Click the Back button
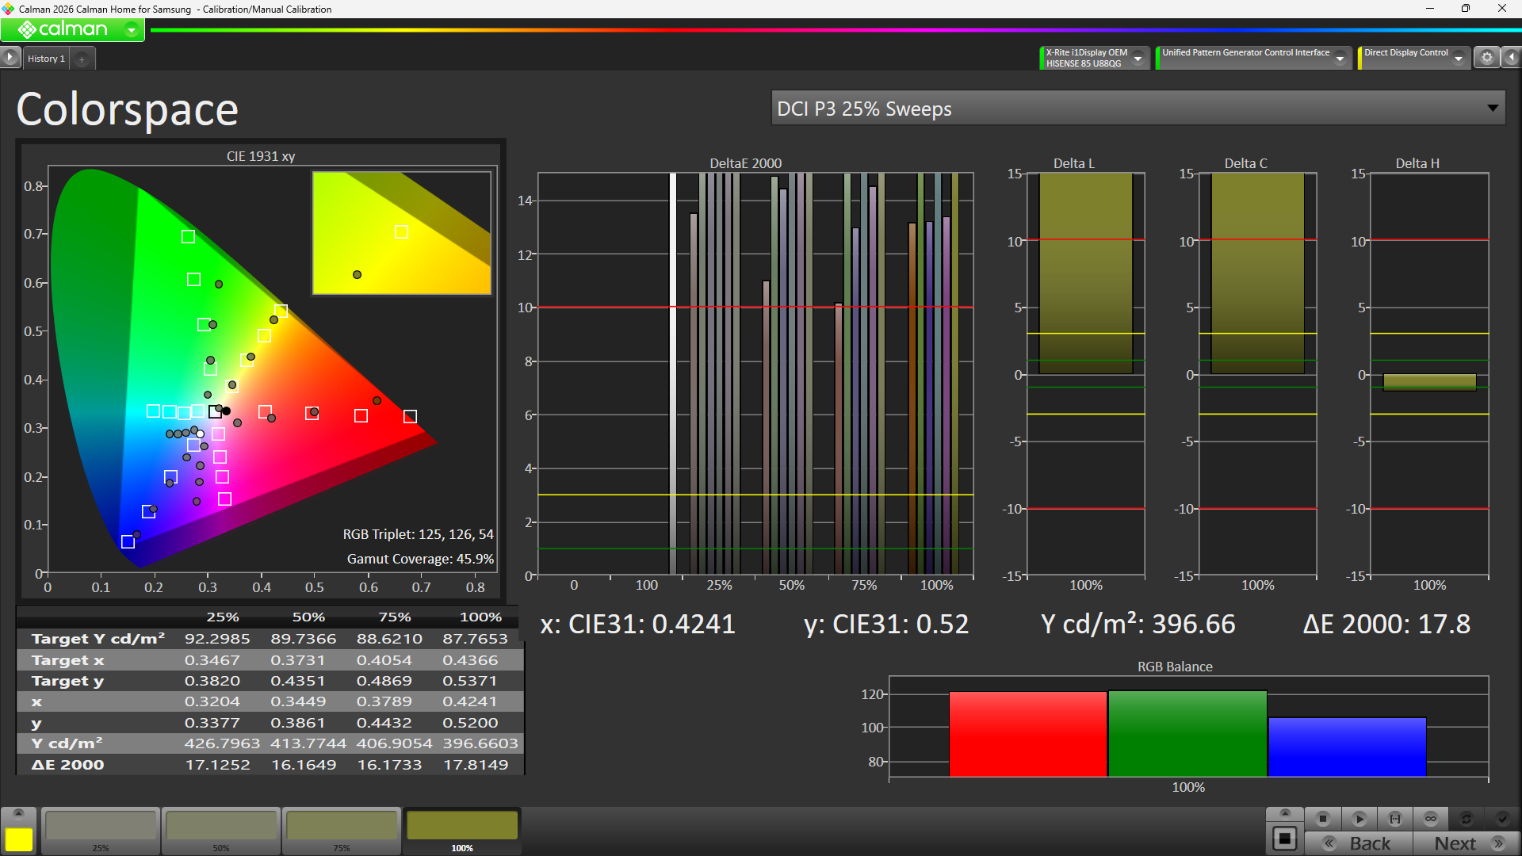 [x=1359, y=843]
